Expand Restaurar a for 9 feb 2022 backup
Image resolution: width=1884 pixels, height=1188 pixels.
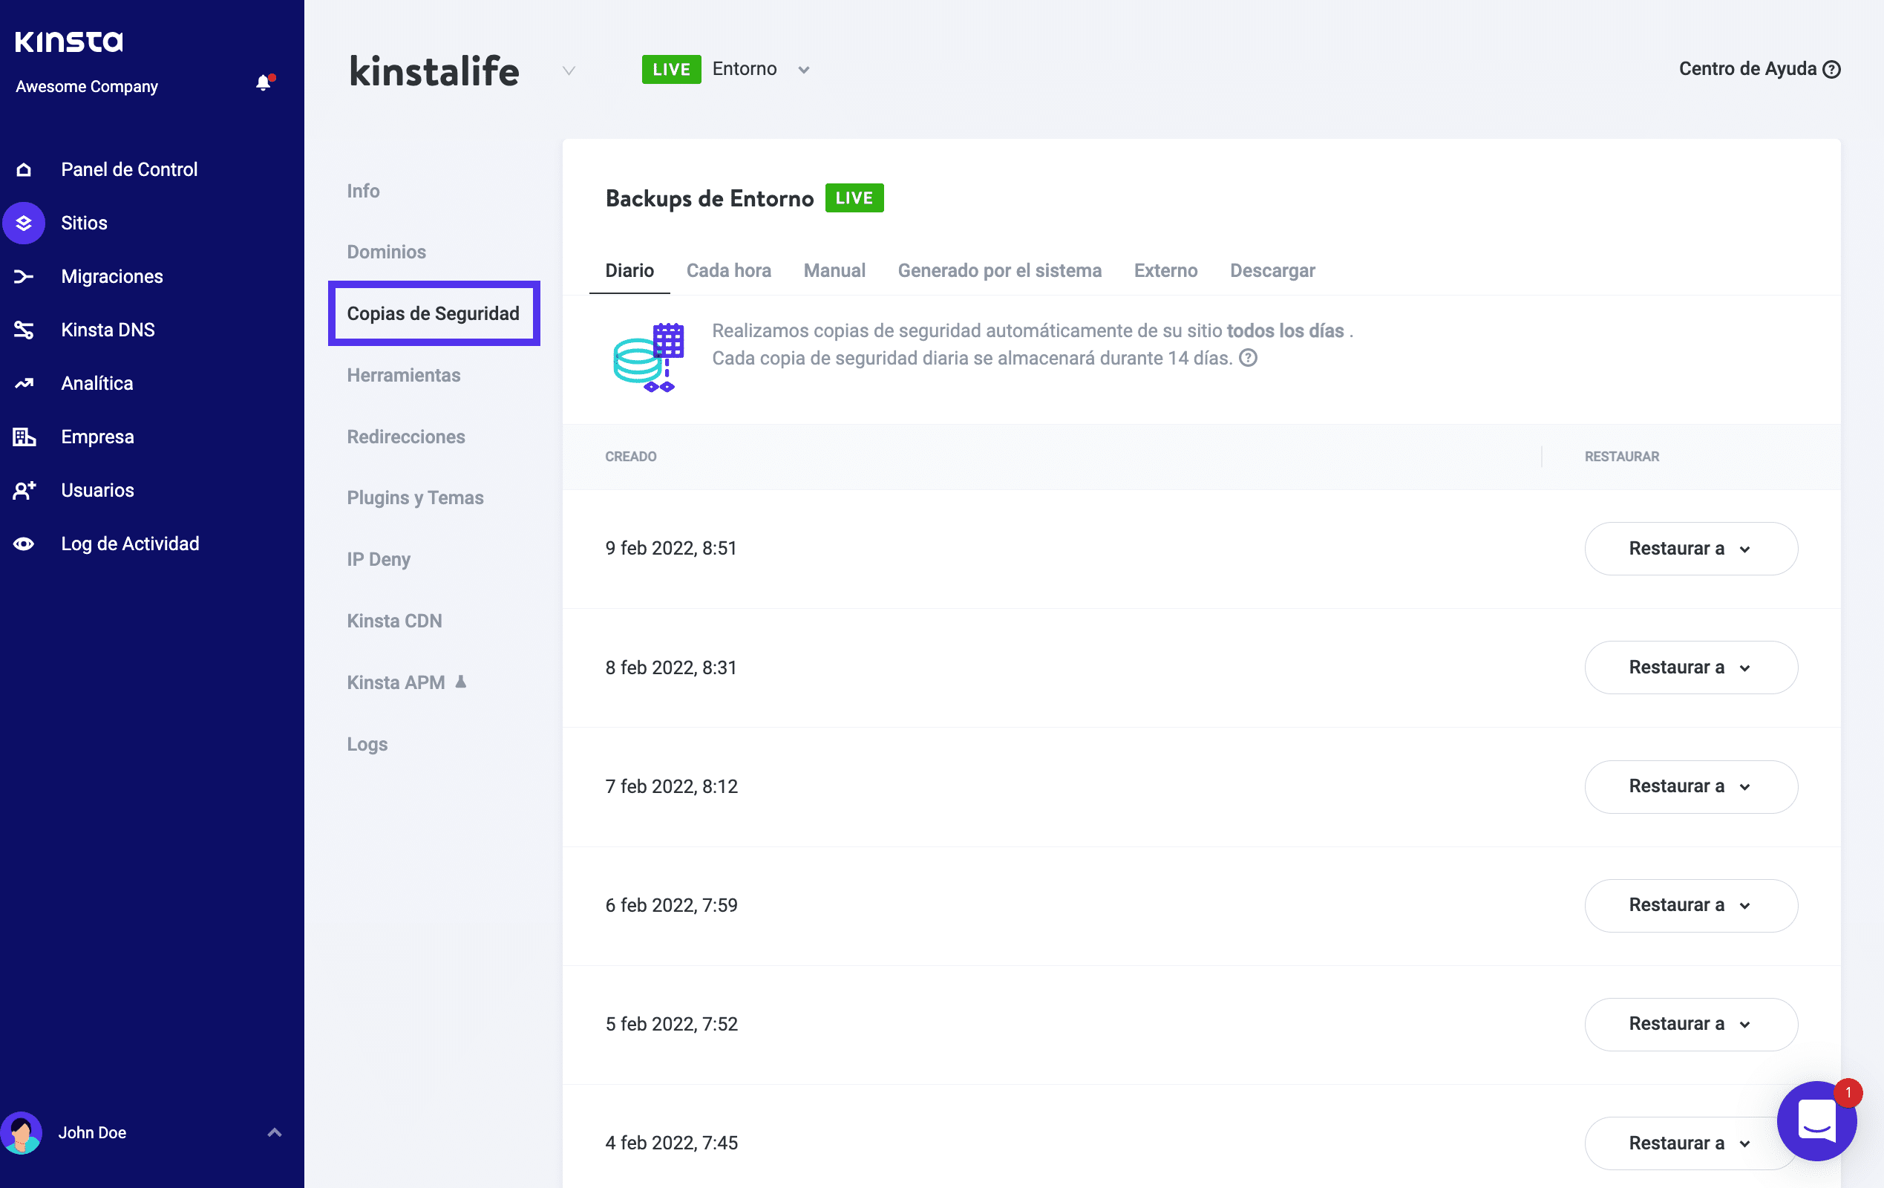click(1690, 548)
